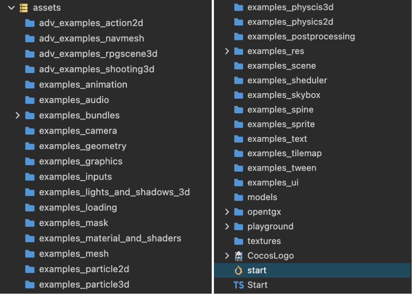Select the examples_physics2d label
This screenshot has height=294, width=412.
[290, 22]
